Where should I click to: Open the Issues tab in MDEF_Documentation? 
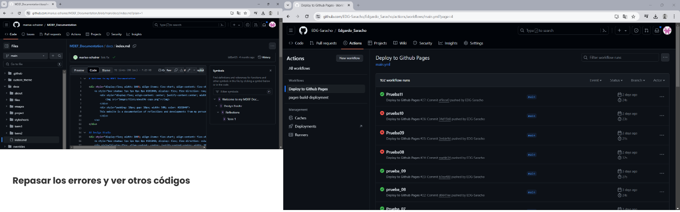(28, 34)
